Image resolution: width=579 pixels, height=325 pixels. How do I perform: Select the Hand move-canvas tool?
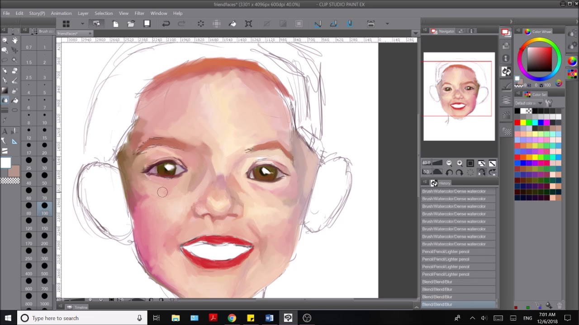15,40
